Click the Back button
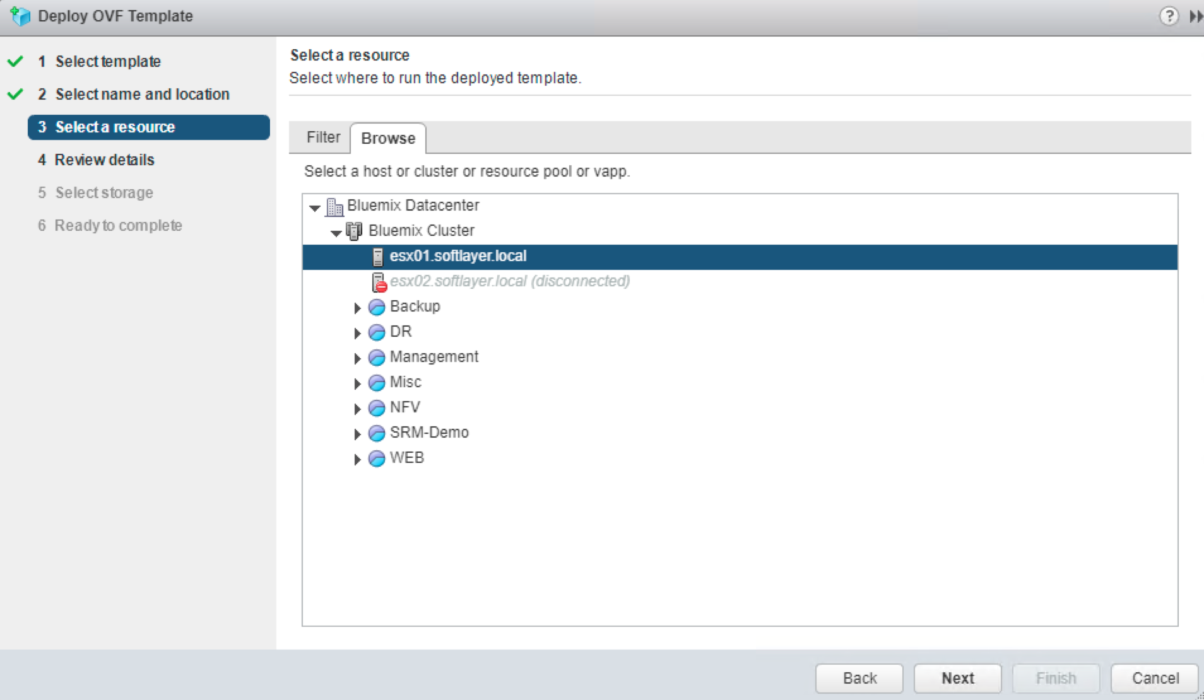The width and height of the screenshot is (1204, 700). [859, 678]
